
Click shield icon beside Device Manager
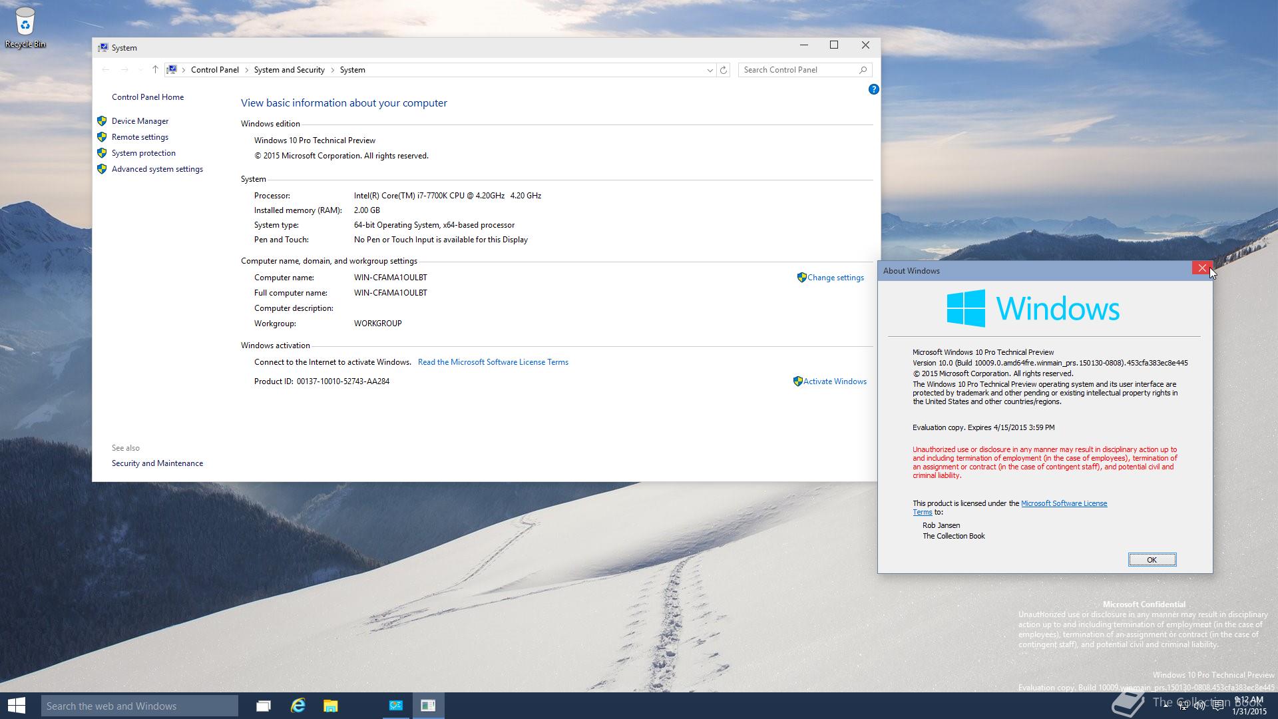click(x=102, y=121)
